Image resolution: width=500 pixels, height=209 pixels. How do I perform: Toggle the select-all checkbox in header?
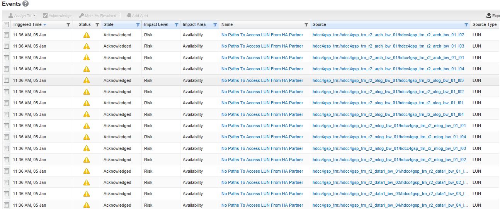coord(6,25)
